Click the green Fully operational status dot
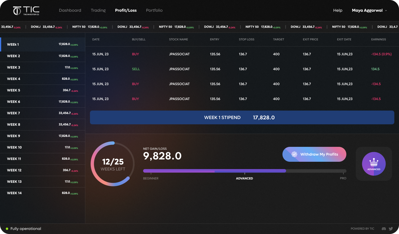This screenshot has width=399, height=234. [7, 229]
